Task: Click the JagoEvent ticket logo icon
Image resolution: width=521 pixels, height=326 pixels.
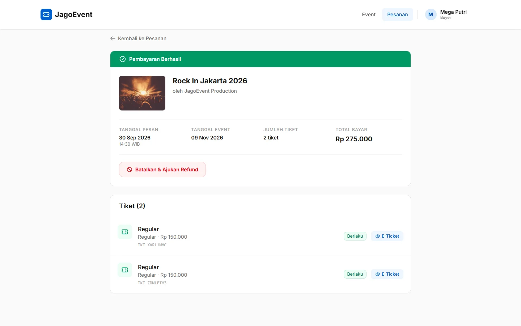Action: 46,14
